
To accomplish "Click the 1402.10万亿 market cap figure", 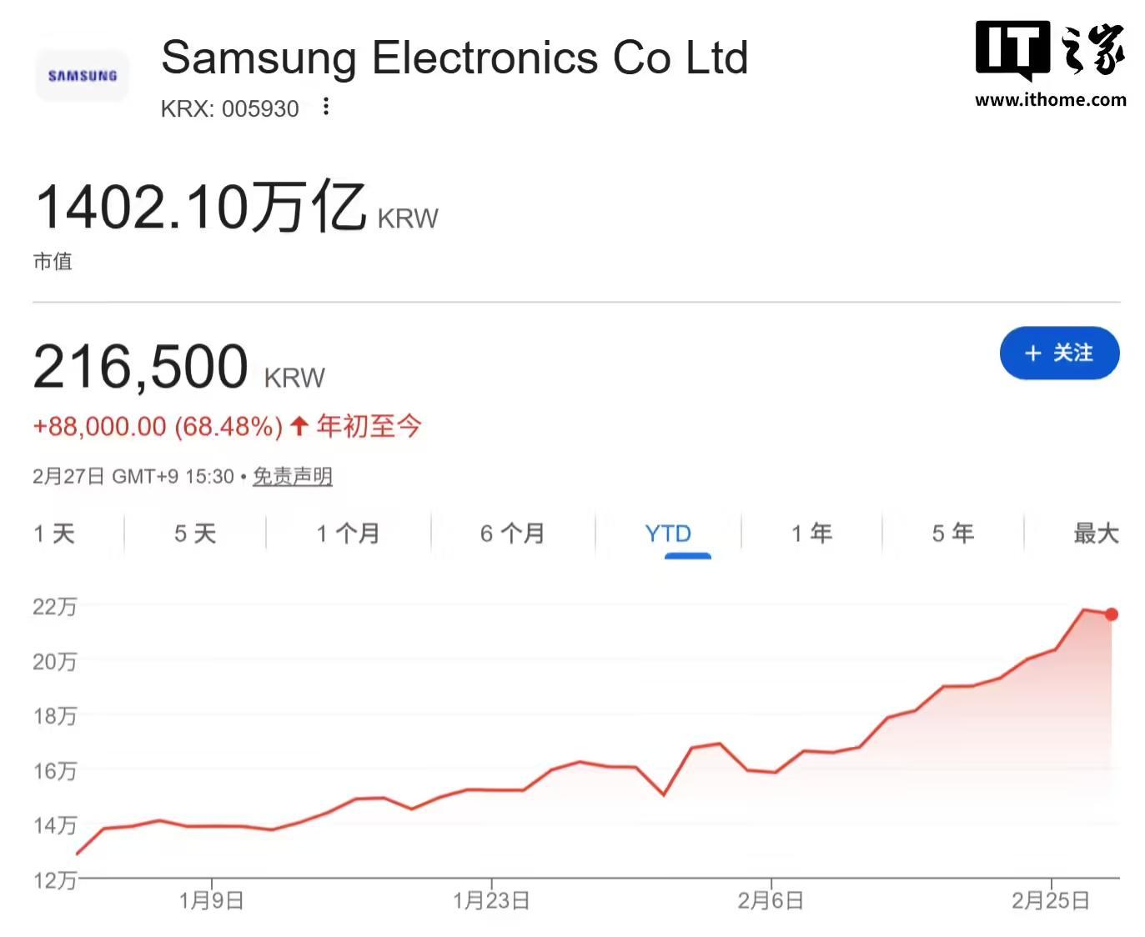I will point(201,207).
